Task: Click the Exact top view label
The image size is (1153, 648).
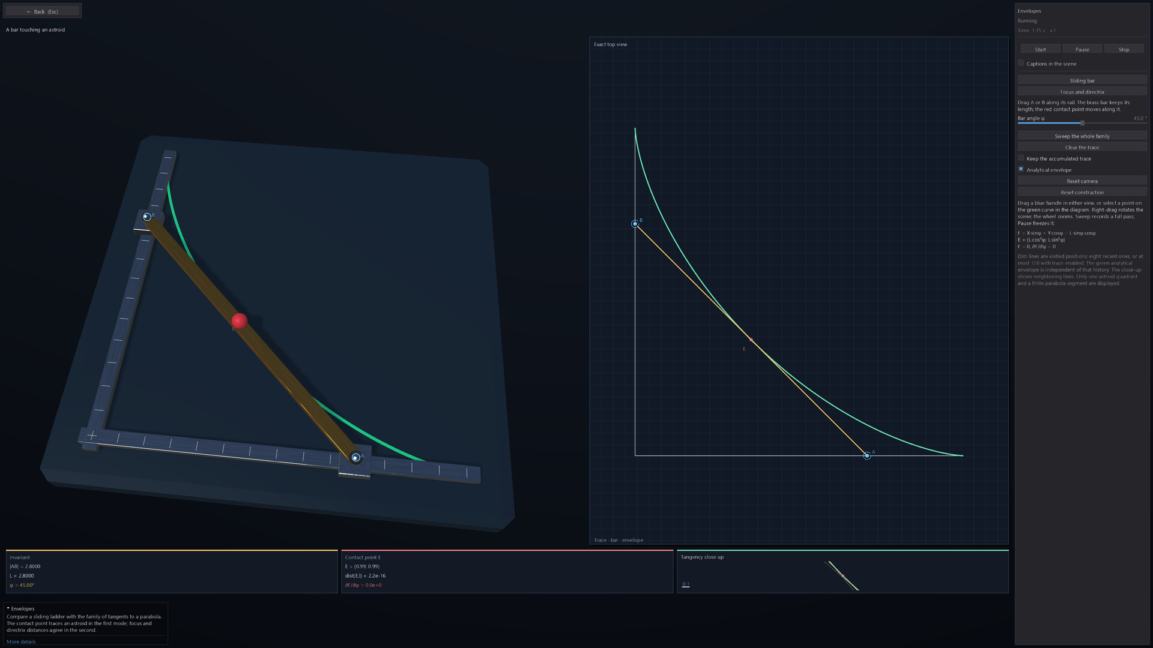Action: click(x=610, y=44)
